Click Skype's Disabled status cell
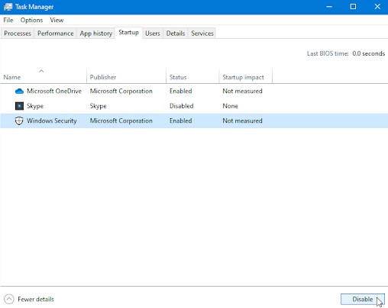Viewport: 388px width, 308px height. (x=182, y=106)
